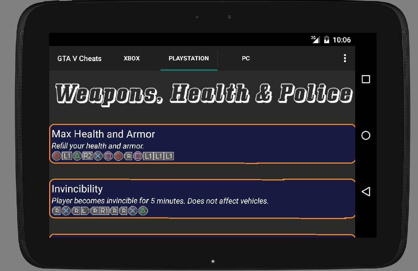Tap the R1 icon in Invincibility code
This screenshot has width=418, height=271.
tap(104, 211)
